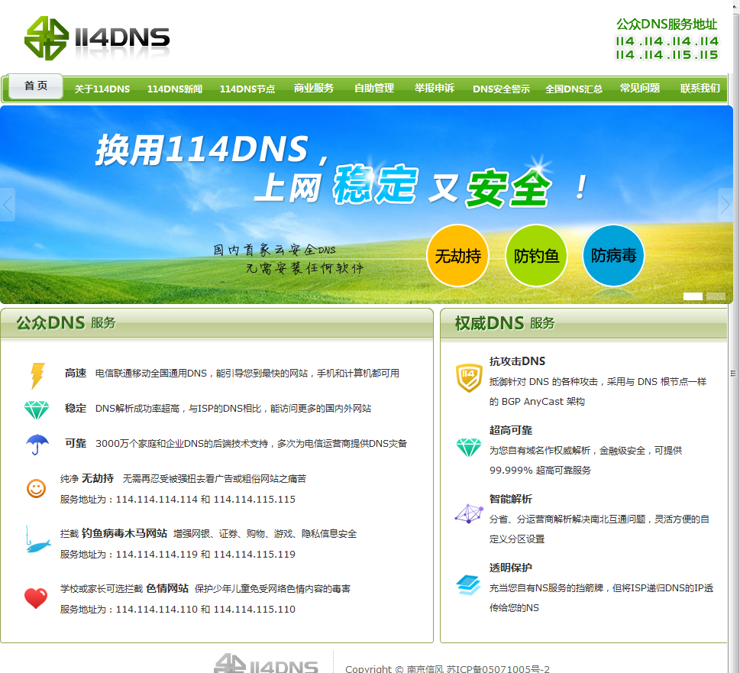Click the bold 无劫持 label

click(x=98, y=478)
